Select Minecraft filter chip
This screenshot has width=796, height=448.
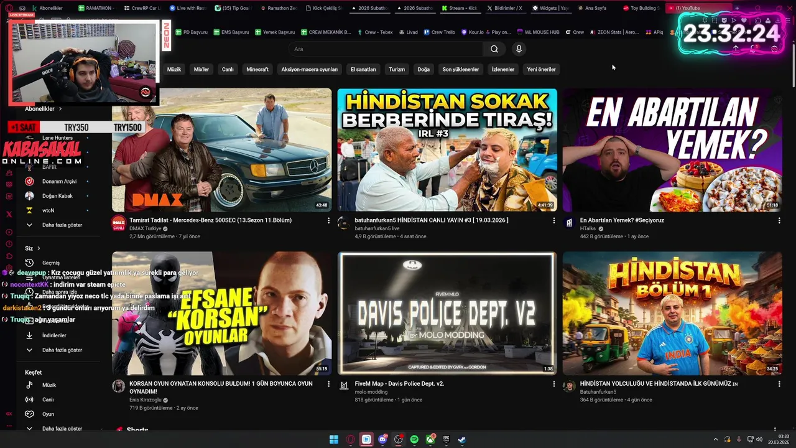[x=257, y=69]
